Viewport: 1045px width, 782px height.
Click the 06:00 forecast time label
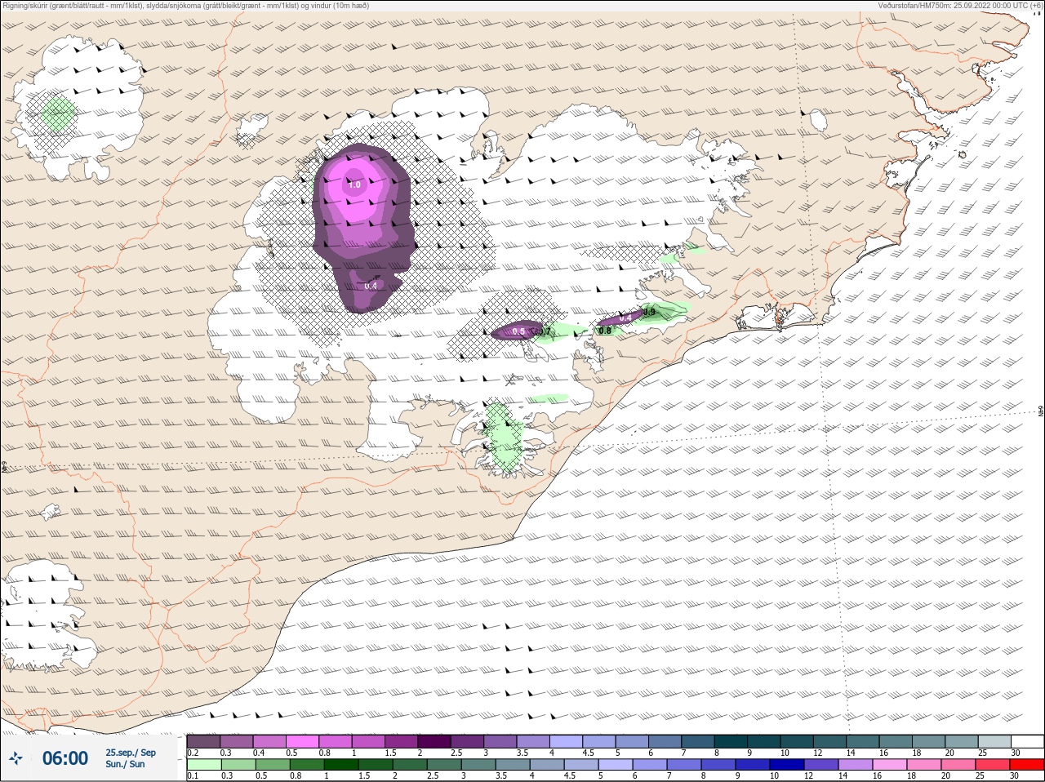(65, 758)
